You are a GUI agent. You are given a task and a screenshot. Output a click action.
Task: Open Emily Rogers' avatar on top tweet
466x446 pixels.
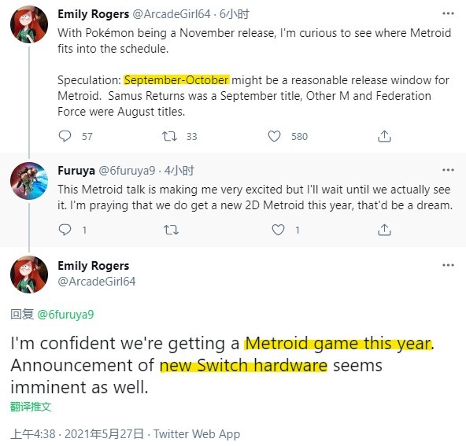point(29,24)
